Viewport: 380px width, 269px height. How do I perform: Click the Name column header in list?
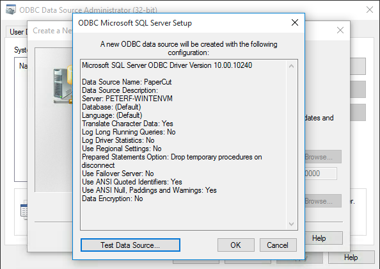pos(23,66)
